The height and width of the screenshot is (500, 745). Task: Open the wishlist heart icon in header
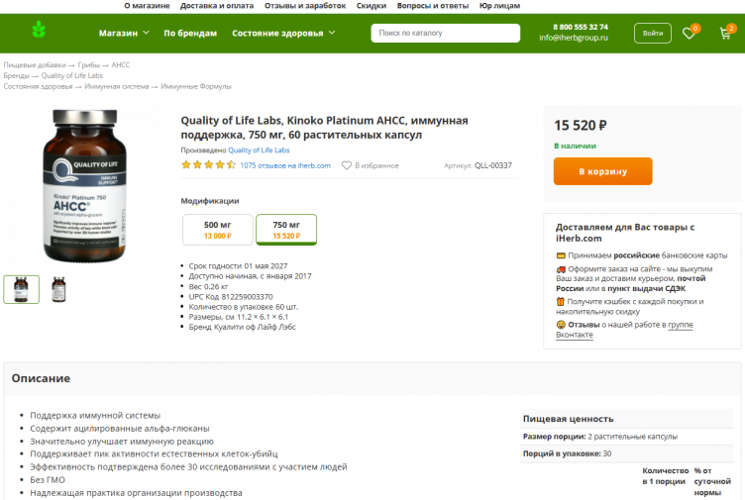coord(689,33)
